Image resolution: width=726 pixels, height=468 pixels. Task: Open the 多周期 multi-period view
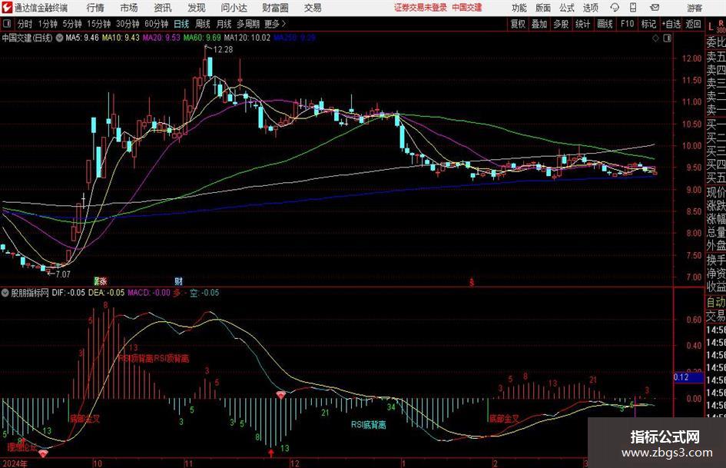(x=247, y=24)
